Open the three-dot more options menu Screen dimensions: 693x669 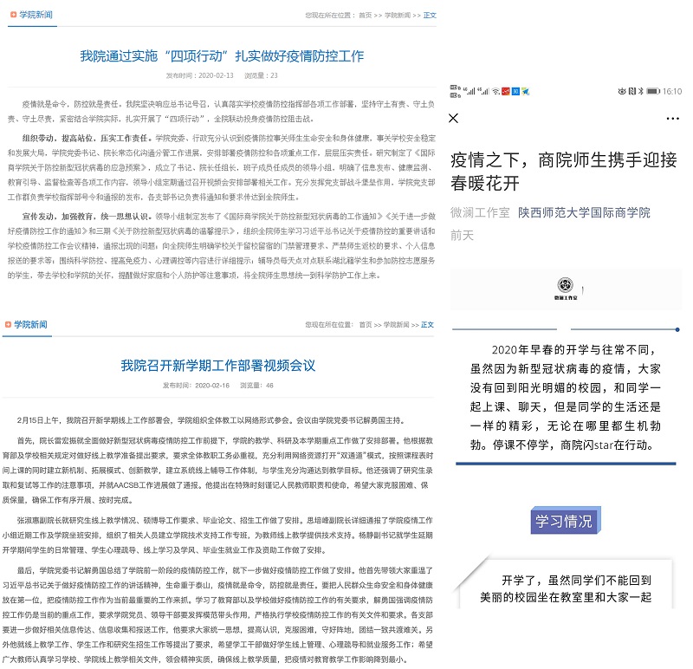672,118
